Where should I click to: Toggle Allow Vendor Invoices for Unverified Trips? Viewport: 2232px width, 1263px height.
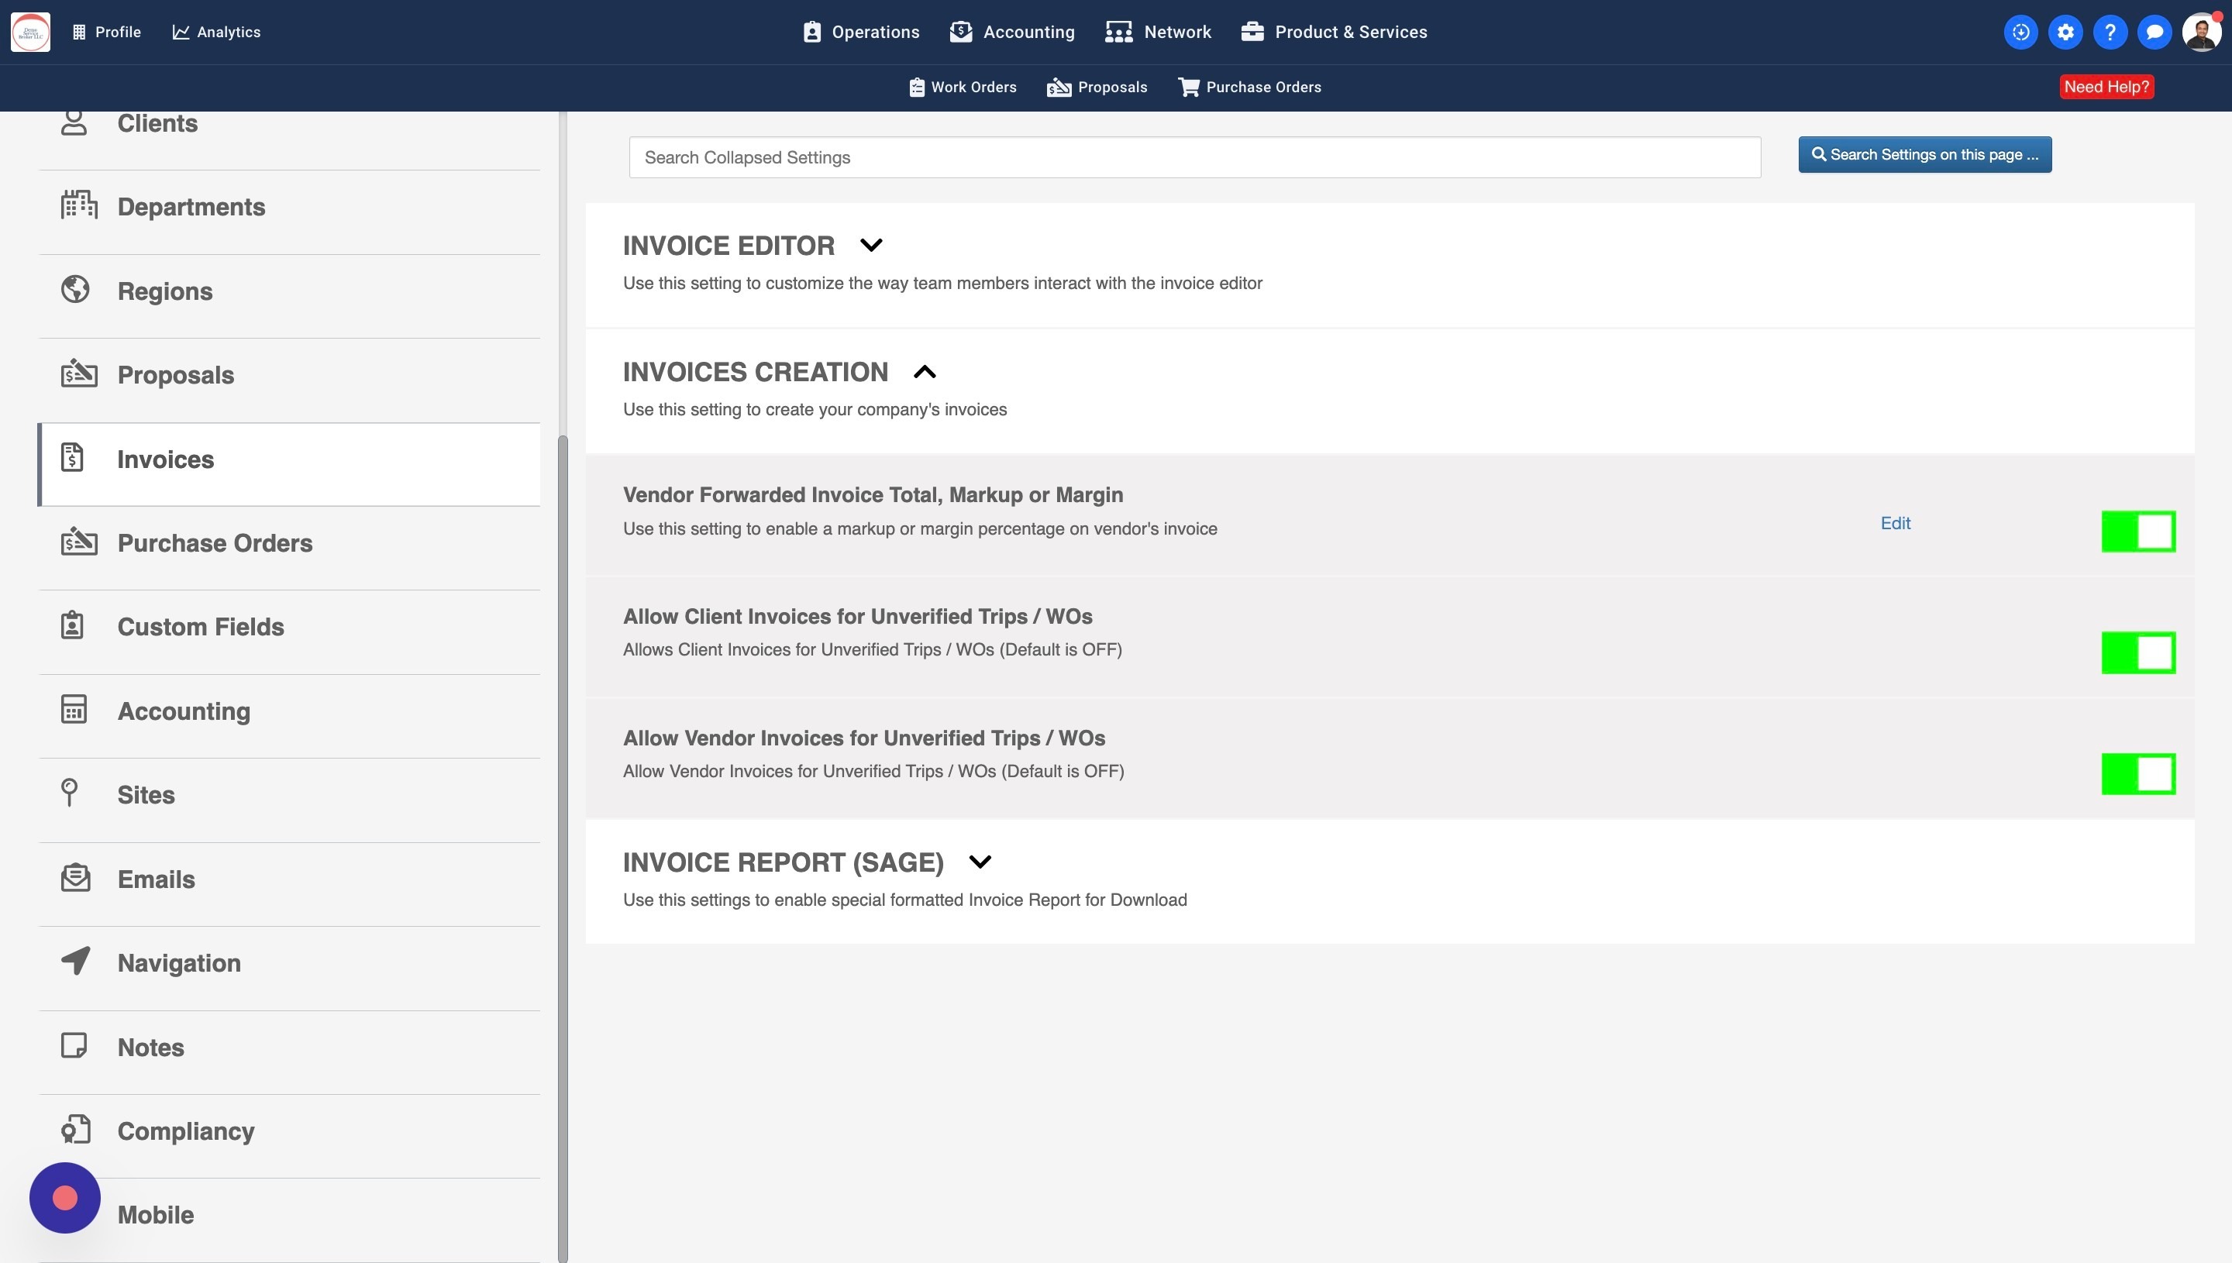click(x=2138, y=774)
